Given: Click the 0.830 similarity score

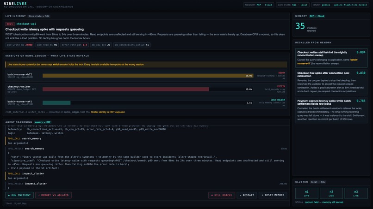Looking at the screenshot, I should point(361,73).
